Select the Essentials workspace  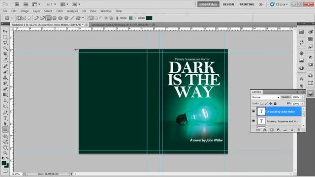208,4
